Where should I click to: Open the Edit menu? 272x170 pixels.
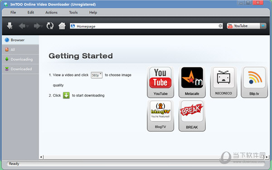31,12
